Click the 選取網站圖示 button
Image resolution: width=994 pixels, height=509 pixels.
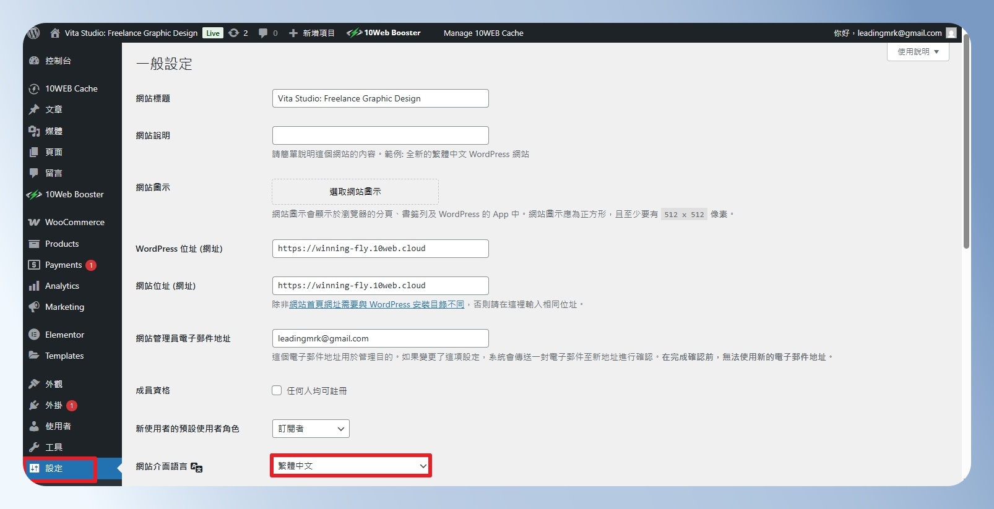tap(355, 192)
